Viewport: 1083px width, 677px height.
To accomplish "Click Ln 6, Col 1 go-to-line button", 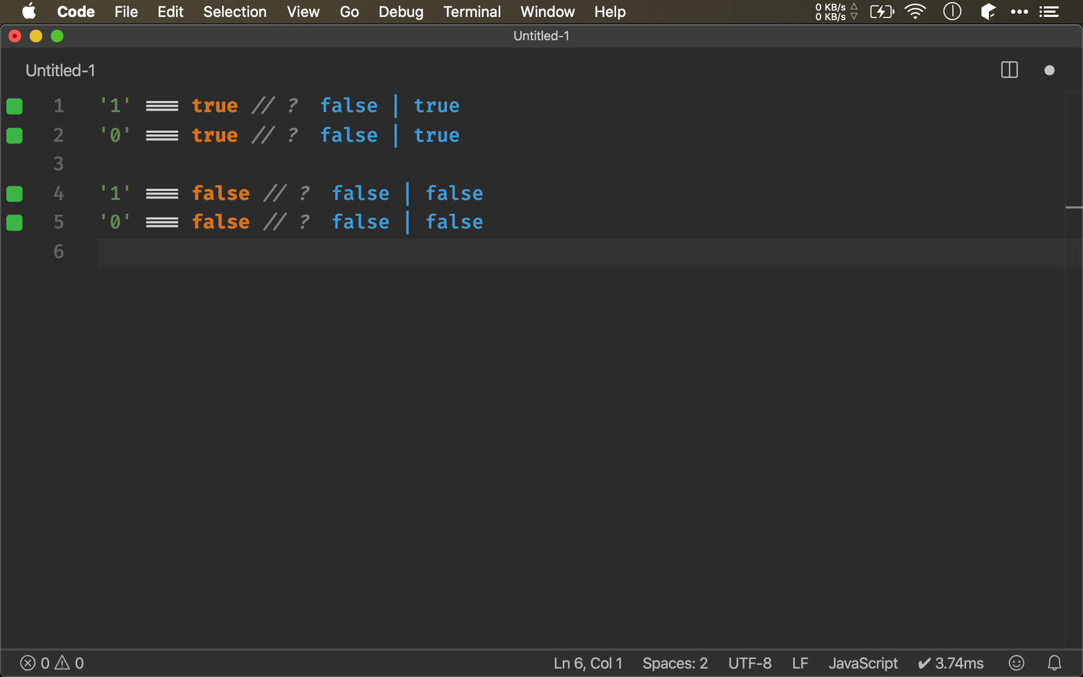I will (x=588, y=663).
